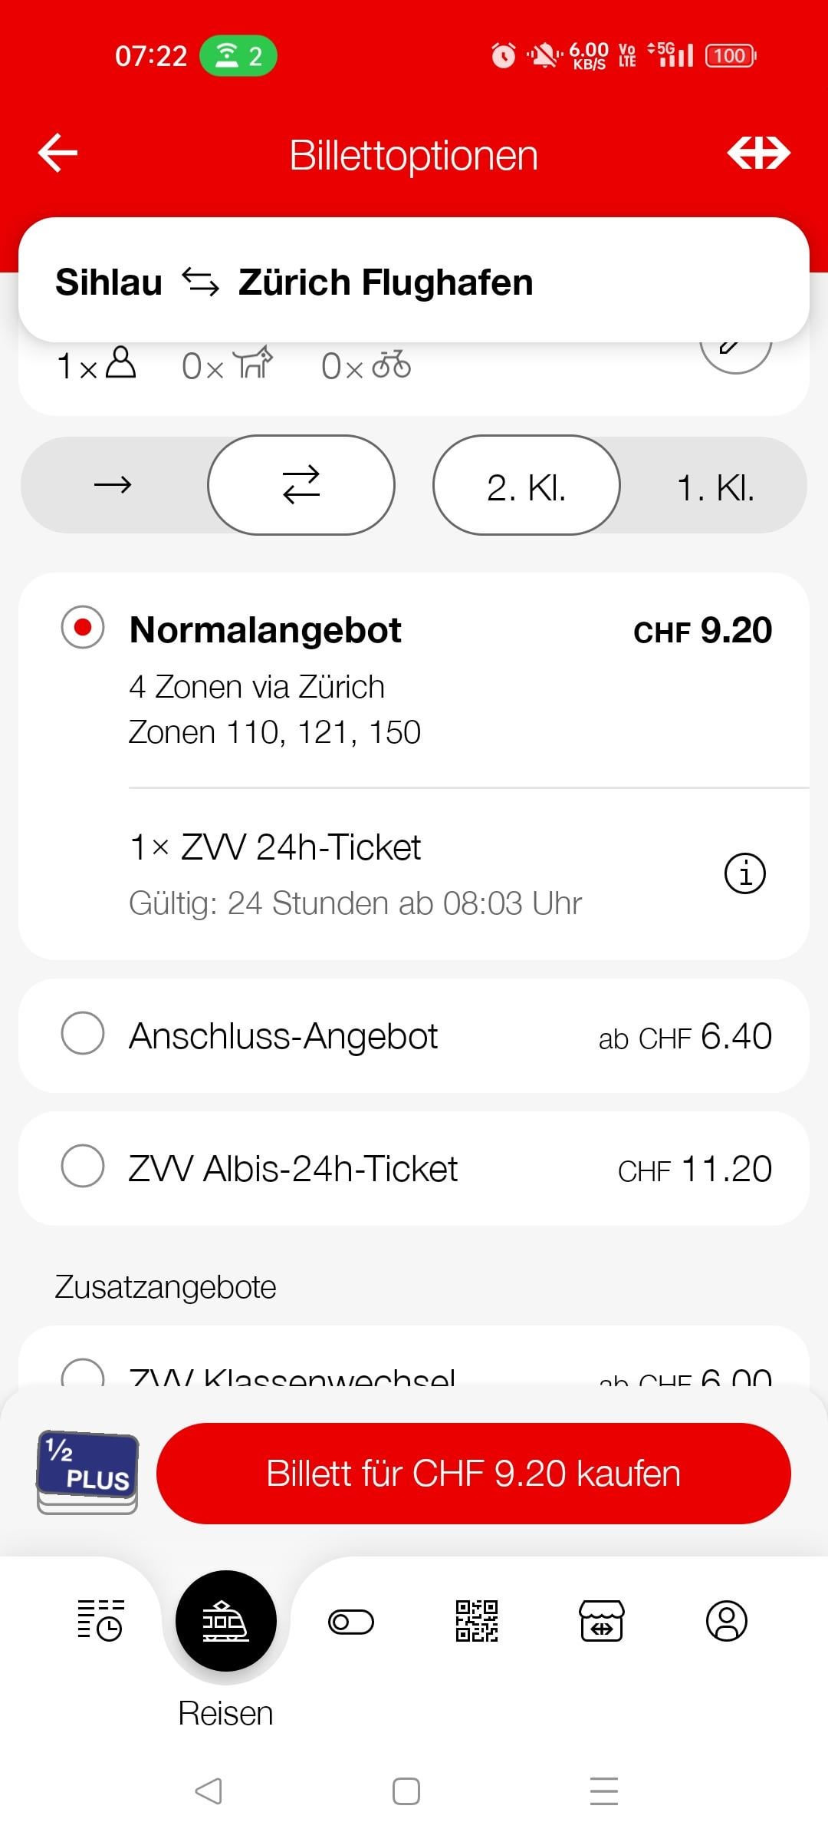The image size is (828, 1842).
Task: Select the Anschluss-Angebot radio option
Action: [x=83, y=1033]
